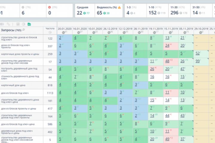Click the green up-arrow icon next to 77
Screen dimensions: 215x143
coord(85,13)
